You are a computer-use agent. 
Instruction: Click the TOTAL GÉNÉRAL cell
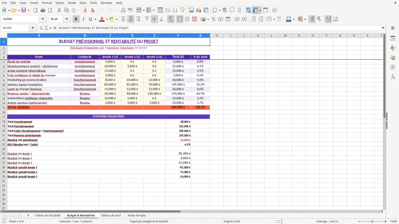tap(39, 108)
